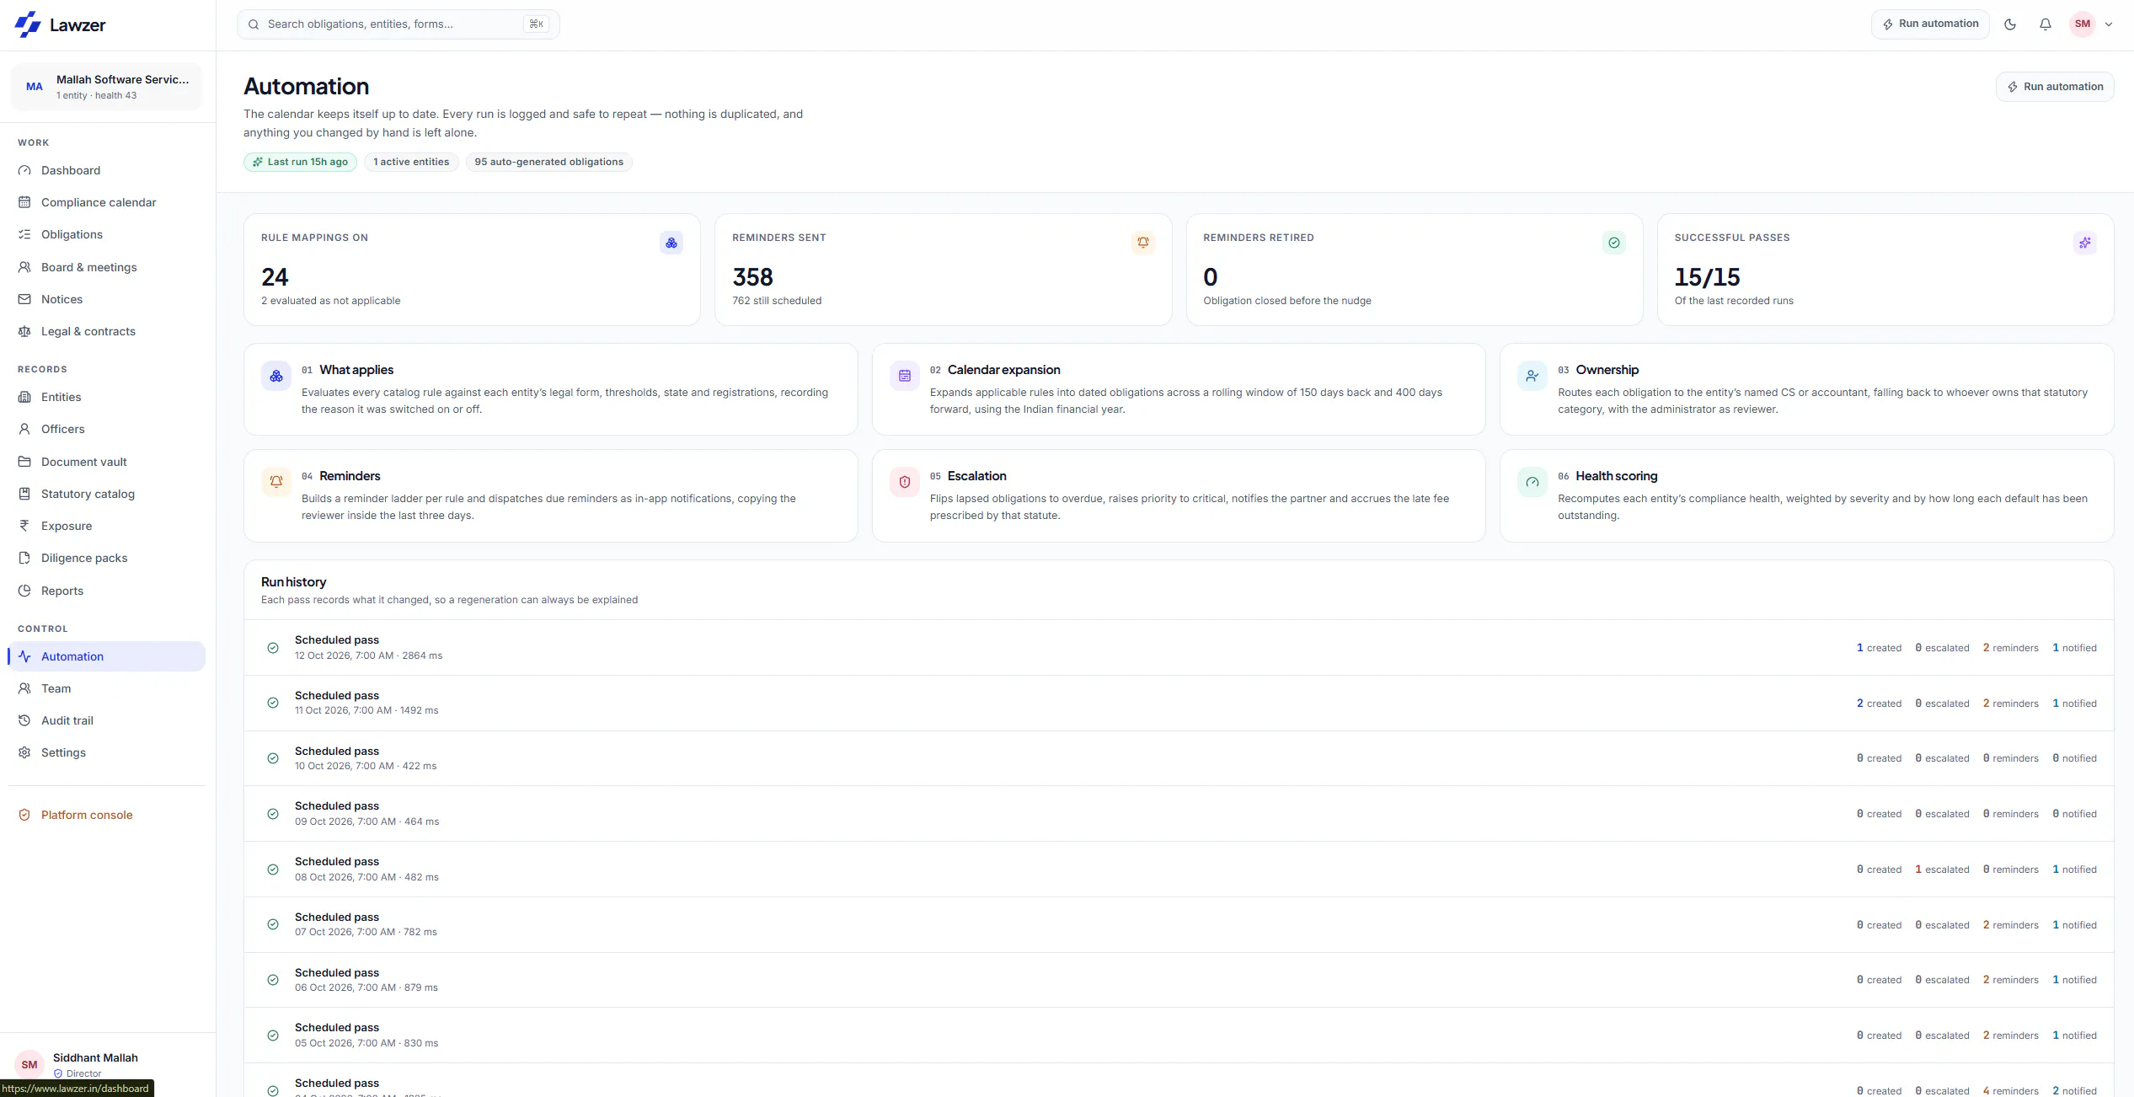Image resolution: width=2134 pixels, height=1097 pixels.
Task: Focus the search obligations input field
Action: pyautogui.click(x=398, y=24)
